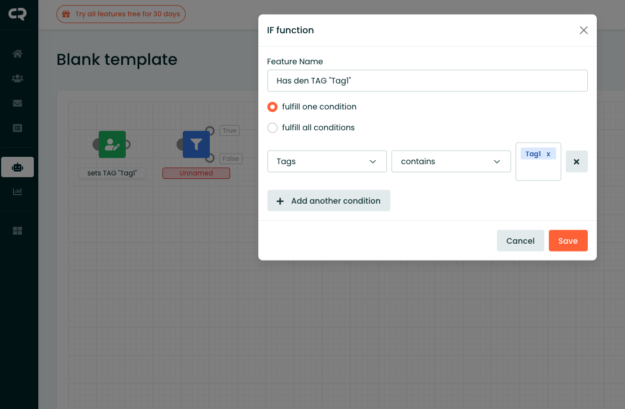Screen dimensions: 625x409
Task: Select the Automation robot icon in sidebar
Action: click(17, 167)
